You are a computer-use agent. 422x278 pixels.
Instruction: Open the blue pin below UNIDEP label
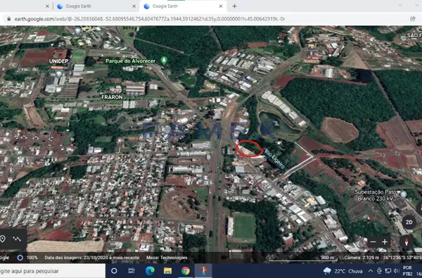click(58, 73)
